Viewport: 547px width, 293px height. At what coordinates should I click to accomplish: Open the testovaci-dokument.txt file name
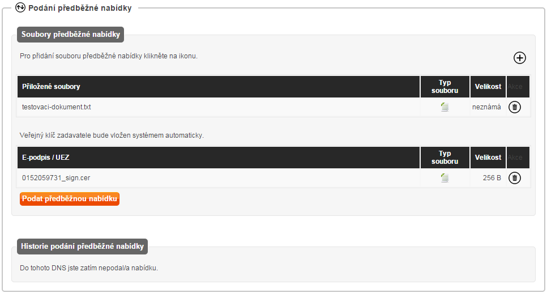56,107
